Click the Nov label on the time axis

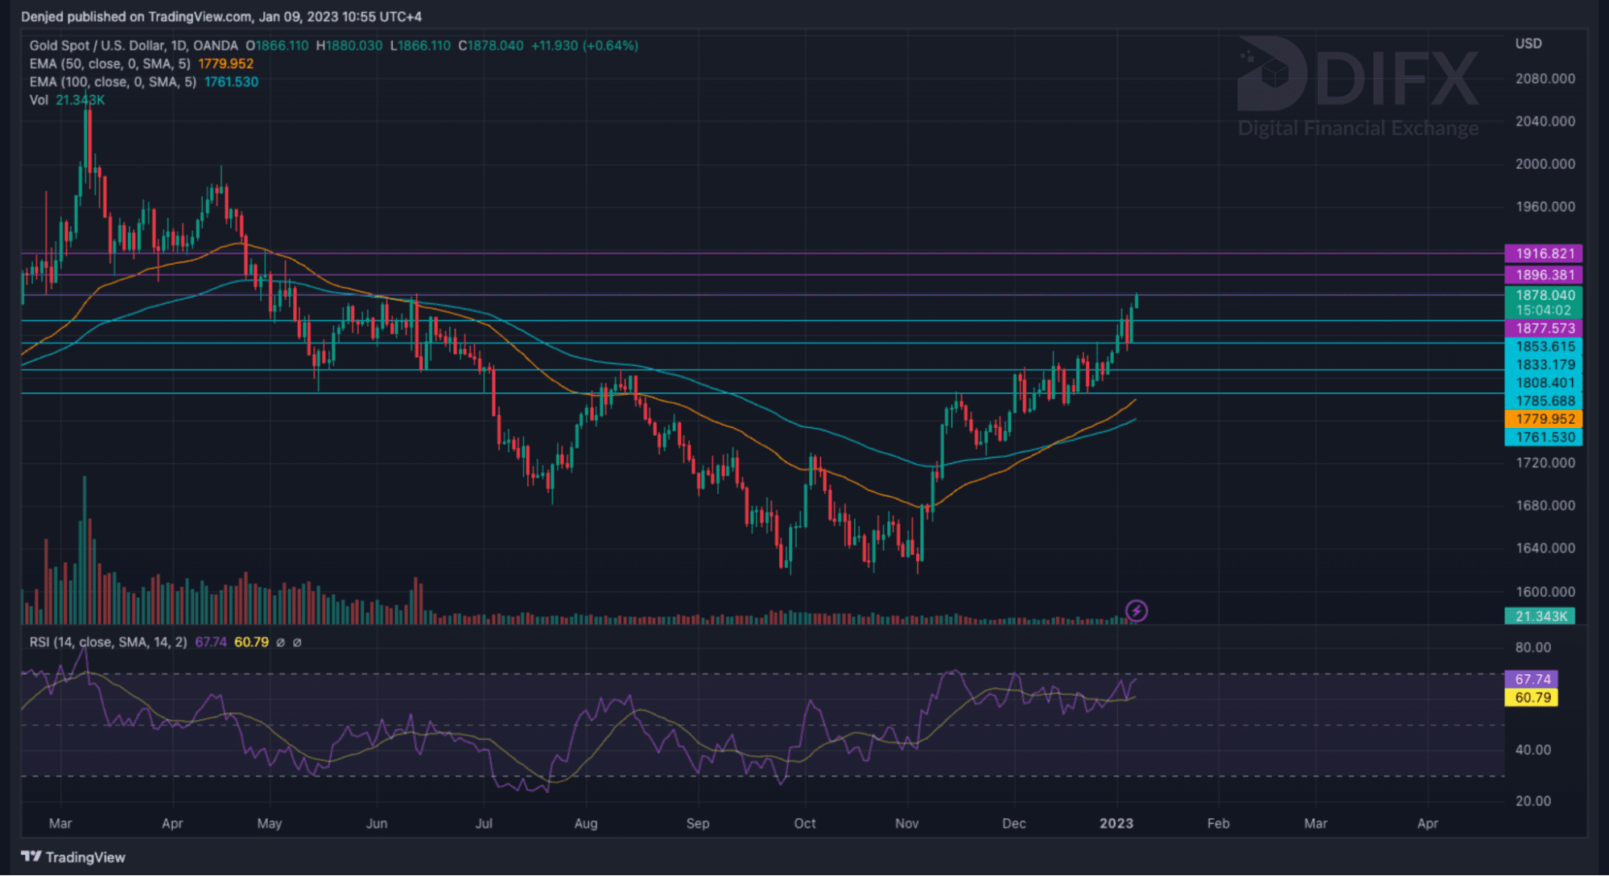click(x=906, y=824)
